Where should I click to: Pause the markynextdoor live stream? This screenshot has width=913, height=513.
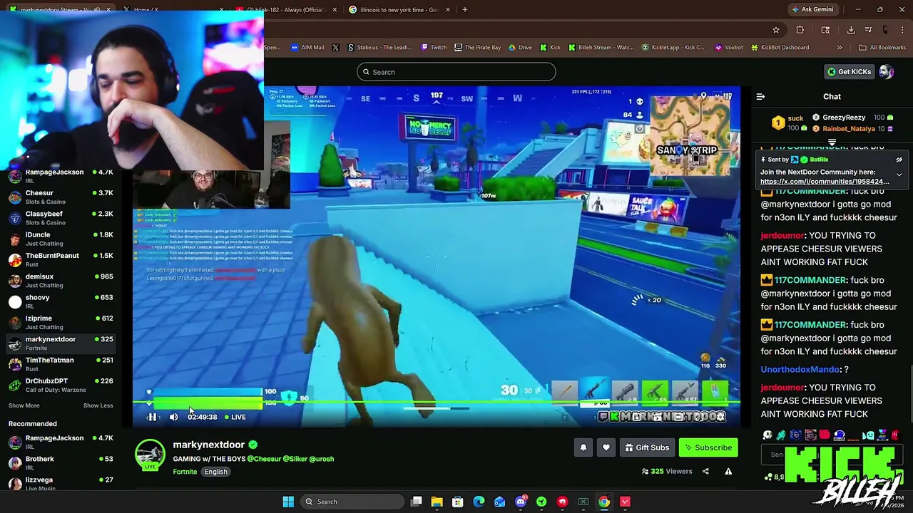point(152,417)
